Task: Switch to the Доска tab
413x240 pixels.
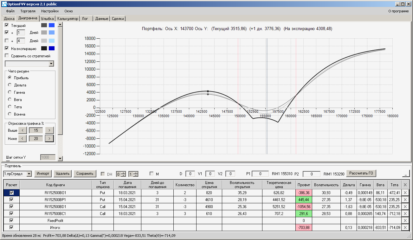Action: [x=9, y=19]
